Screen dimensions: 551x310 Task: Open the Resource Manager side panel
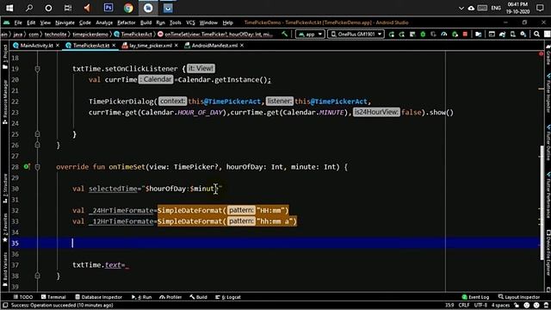click(x=5, y=102)
